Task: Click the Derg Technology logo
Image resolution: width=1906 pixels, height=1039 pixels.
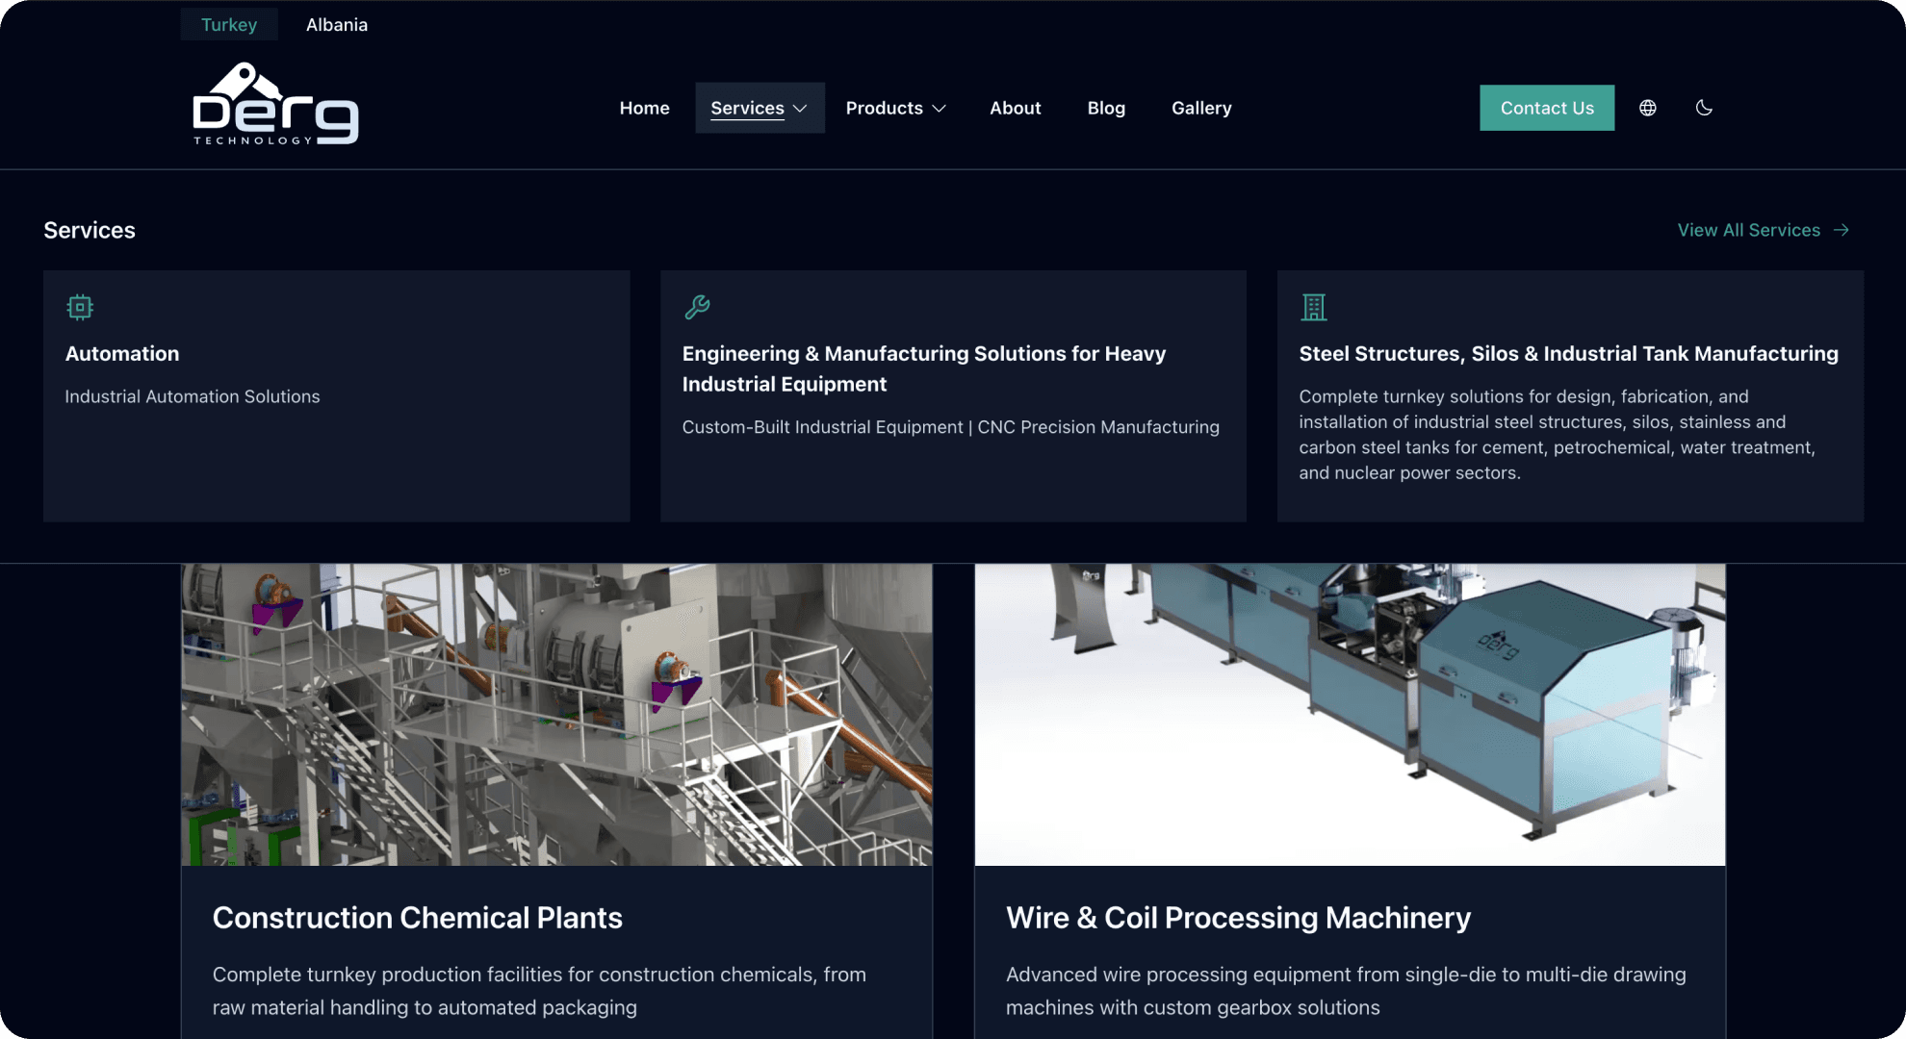Action: coord(275,105)
